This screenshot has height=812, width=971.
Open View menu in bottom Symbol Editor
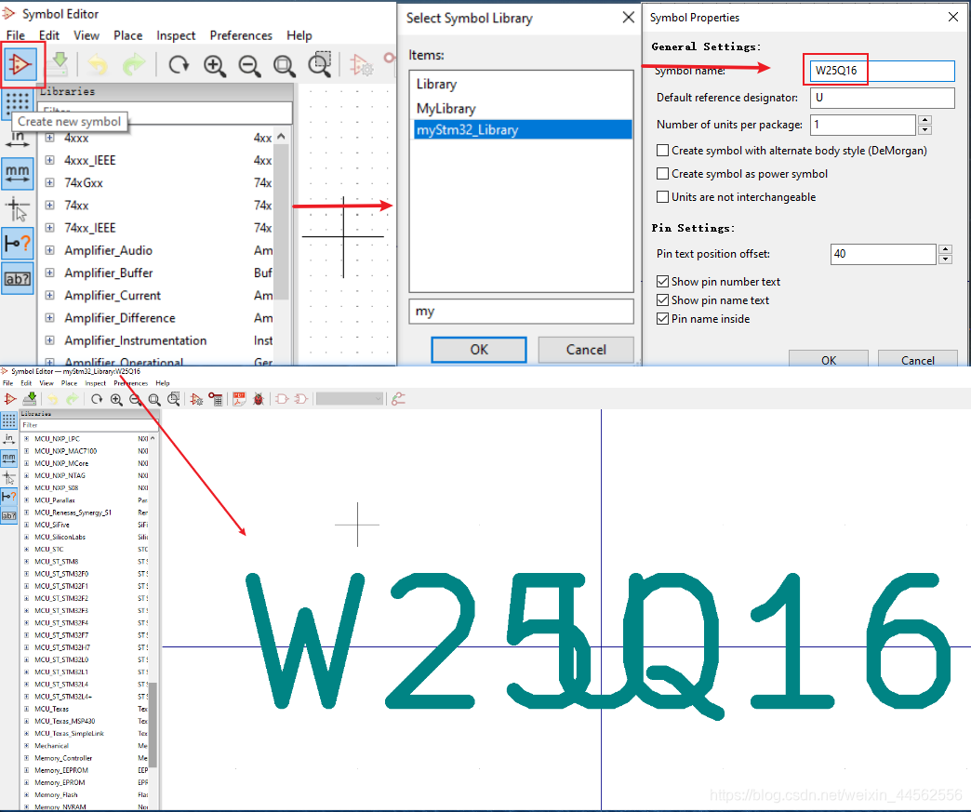[x=47, y=383]
